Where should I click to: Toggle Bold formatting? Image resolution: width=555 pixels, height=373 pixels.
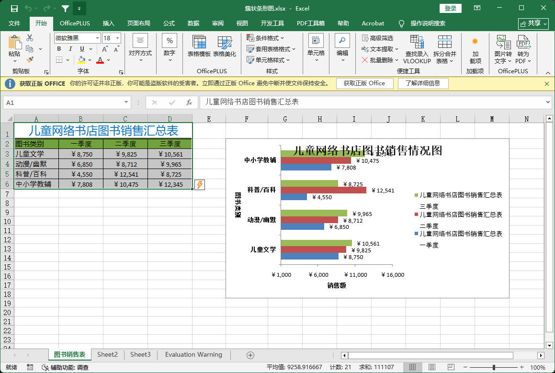59,49
